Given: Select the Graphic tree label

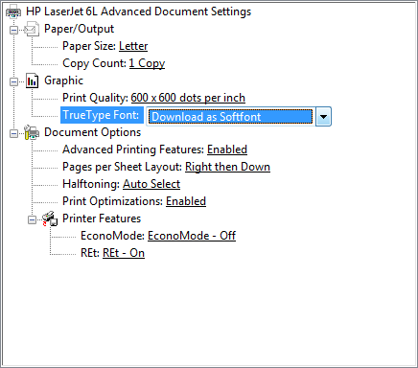Looking at the screenshot, I should coord(63,80).
